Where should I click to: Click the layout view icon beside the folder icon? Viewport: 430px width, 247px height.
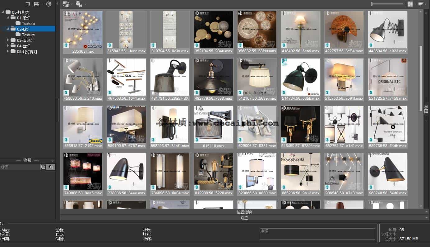(x=37, y=3)
